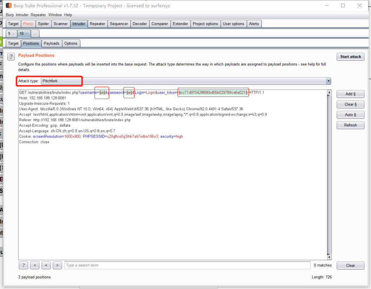
Task: Switch to the Decoder tab
Action: click(139, 24)
